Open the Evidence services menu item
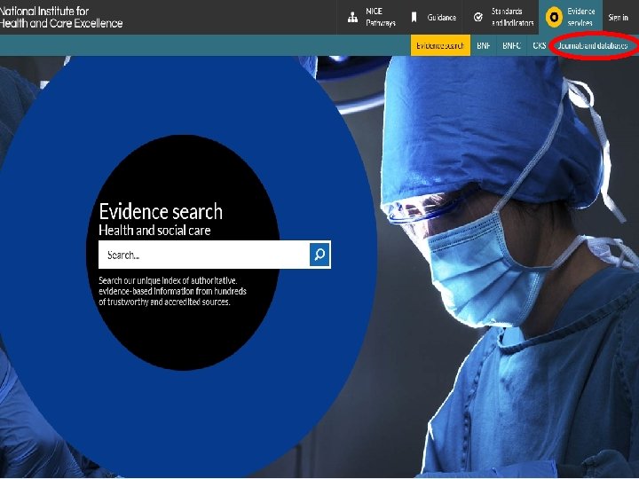This screenshot has width=639, height=479. tap(571, 17)
